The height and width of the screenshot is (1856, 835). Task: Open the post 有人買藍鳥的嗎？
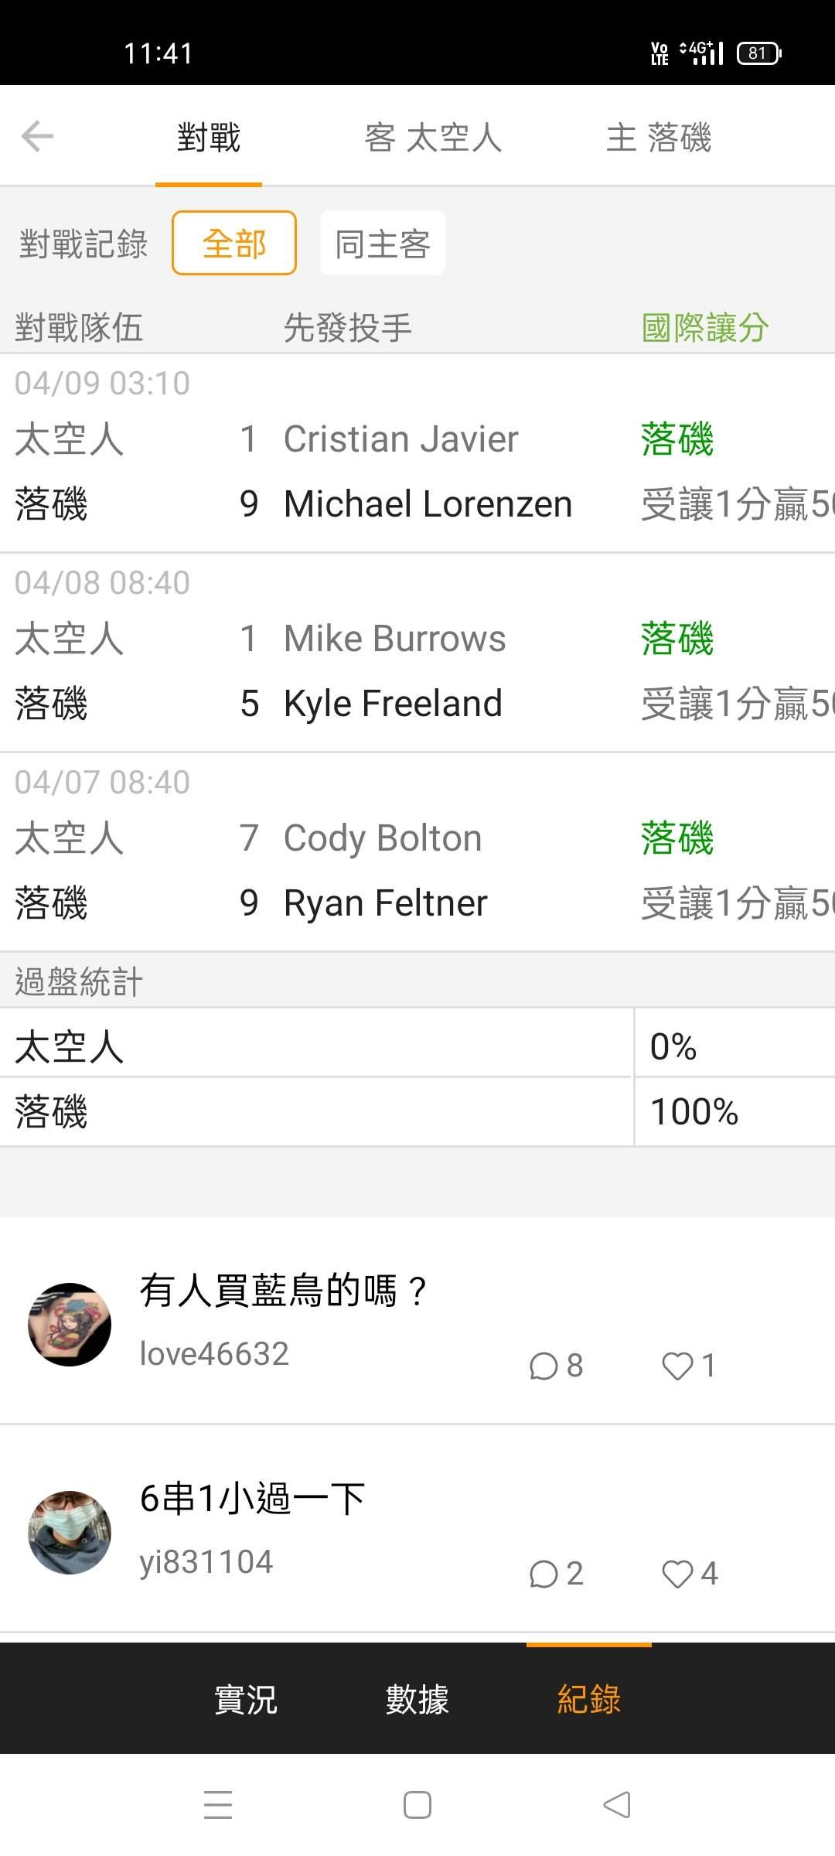(x=284, y=1291)
